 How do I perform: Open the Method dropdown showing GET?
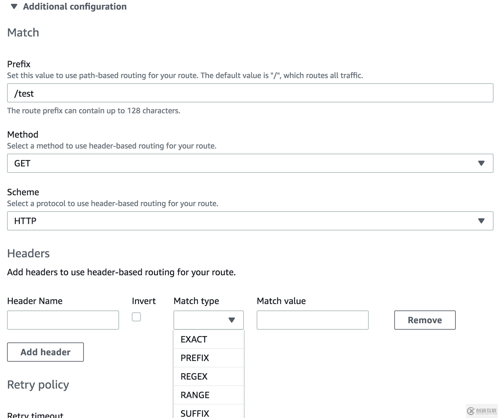point(250,163)
